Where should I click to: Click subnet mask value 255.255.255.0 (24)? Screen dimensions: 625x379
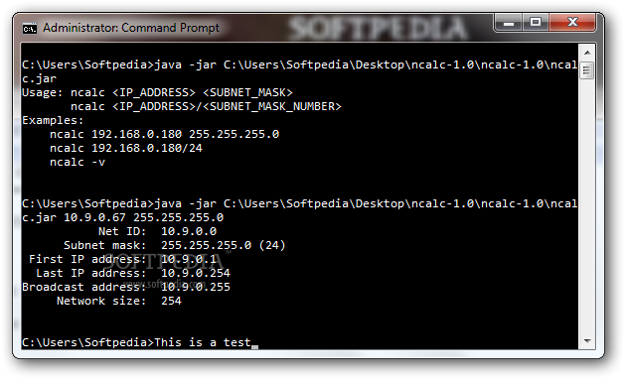tap(224, 245)
